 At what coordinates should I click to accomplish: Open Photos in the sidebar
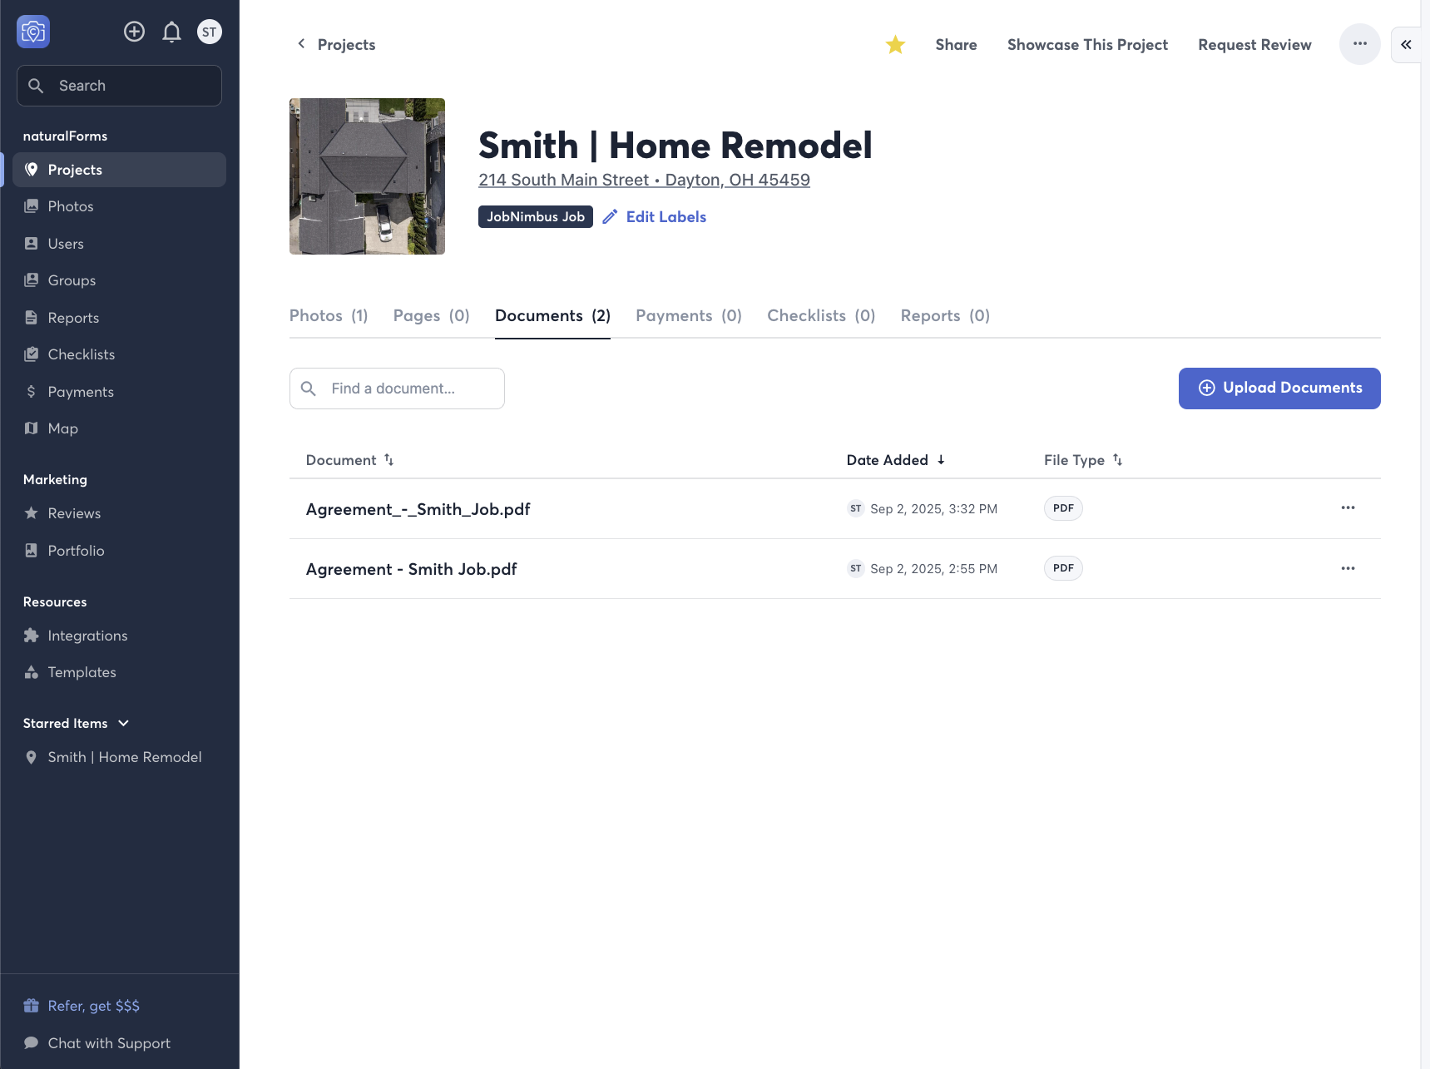pos(71,206)
